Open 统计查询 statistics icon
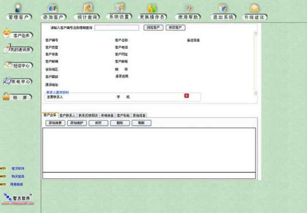 [x=87, y=12]
